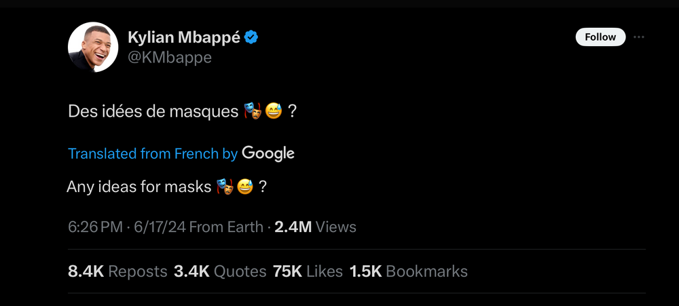Image resolution: width=679 pixels, height=306 pixels.
Task: Click the theater masks emoji in French text
Action: tap(251, 111)
